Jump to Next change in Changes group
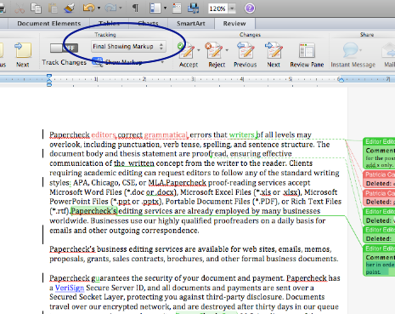 pos(274,50)
